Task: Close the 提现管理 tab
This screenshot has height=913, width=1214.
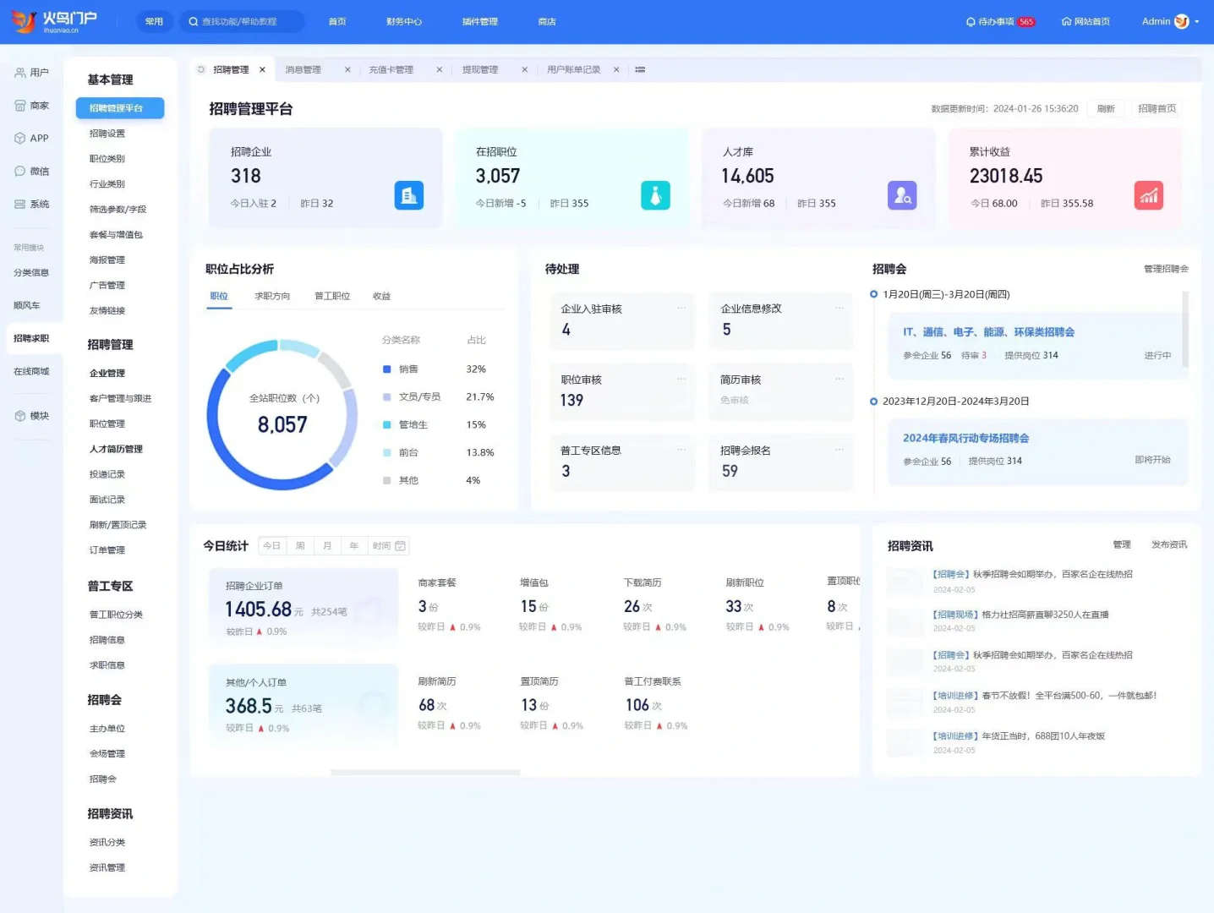Action: click(524, 69)
